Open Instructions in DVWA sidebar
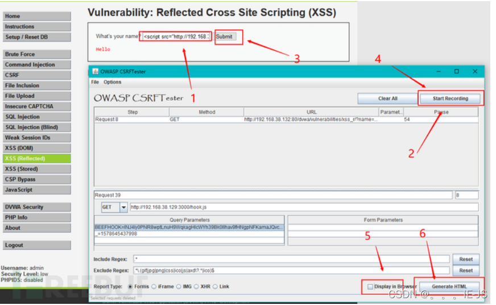 tap(37, 27)
